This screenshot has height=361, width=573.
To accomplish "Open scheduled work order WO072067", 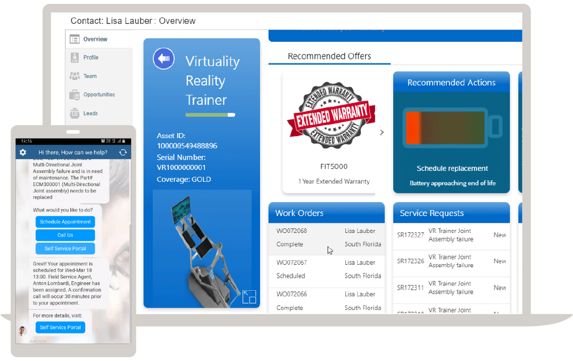I will (292, 263).
